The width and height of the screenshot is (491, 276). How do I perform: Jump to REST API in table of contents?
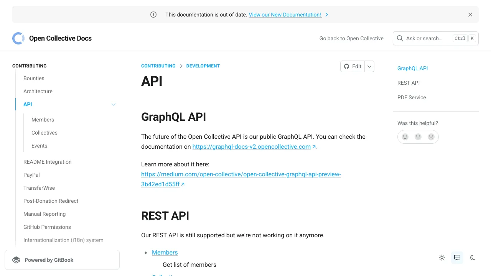tap(409, 83)
